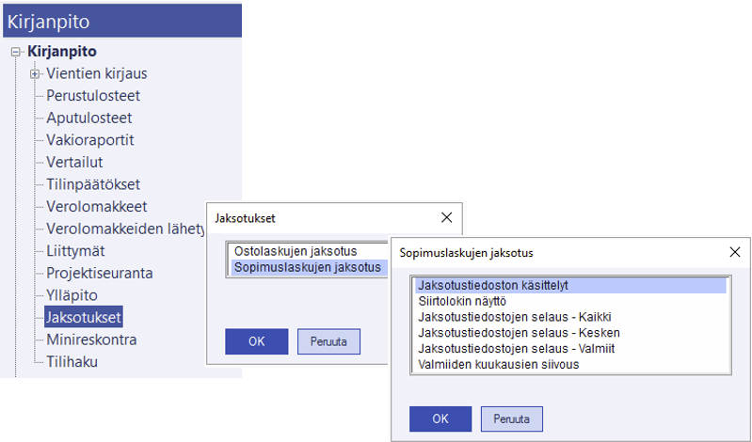This screenshot has height=442, width=752.
Task: Select Aputulosteet tree item
Action: click(88, 118)
